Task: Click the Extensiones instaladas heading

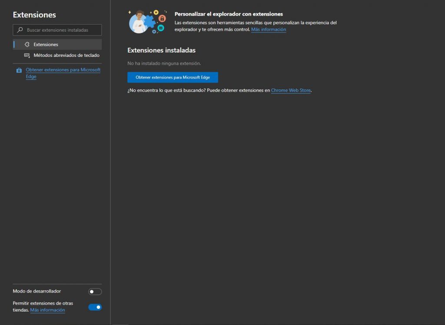Action: coord(162,50)
